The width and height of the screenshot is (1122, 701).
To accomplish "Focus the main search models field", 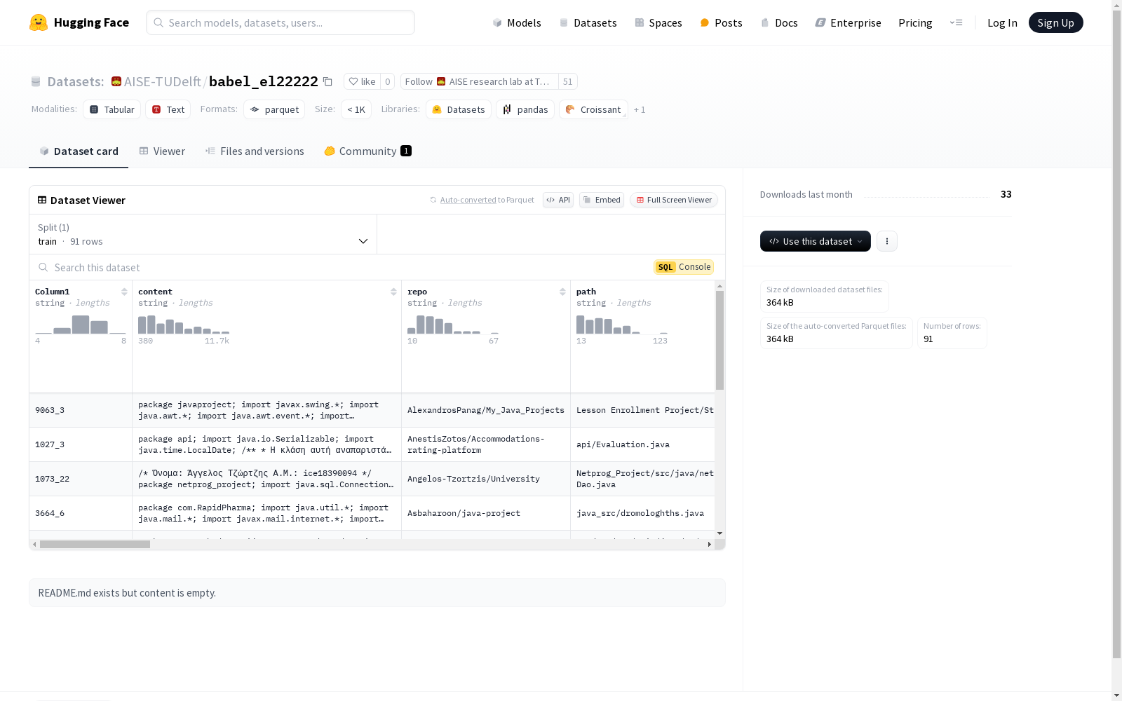I will click(280, 22).
